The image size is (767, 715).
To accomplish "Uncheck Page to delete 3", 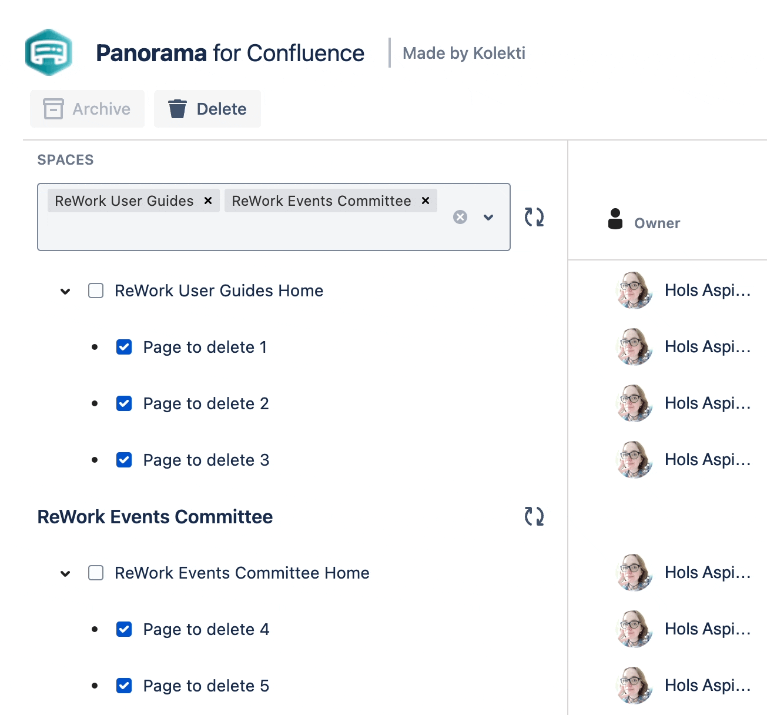I will 124,460.
